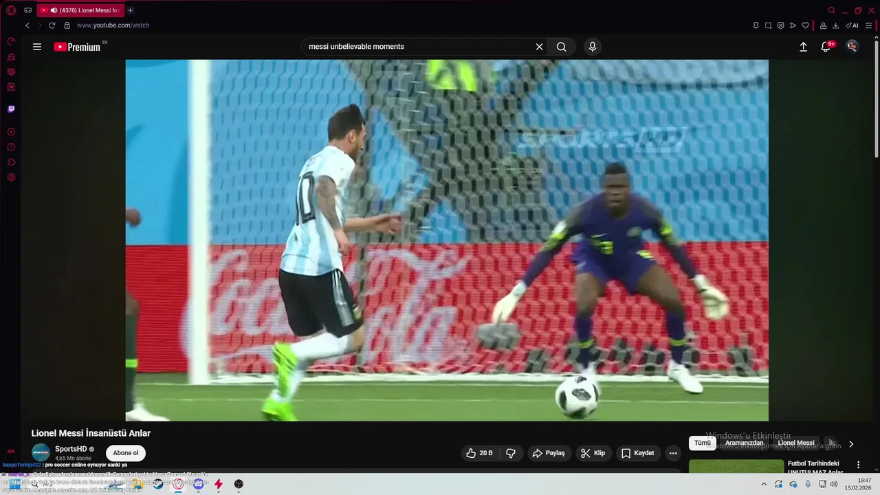Reload the YouTube page
Image resolution: width=880 pixels, height=495 pixels.
click(52, 25)
